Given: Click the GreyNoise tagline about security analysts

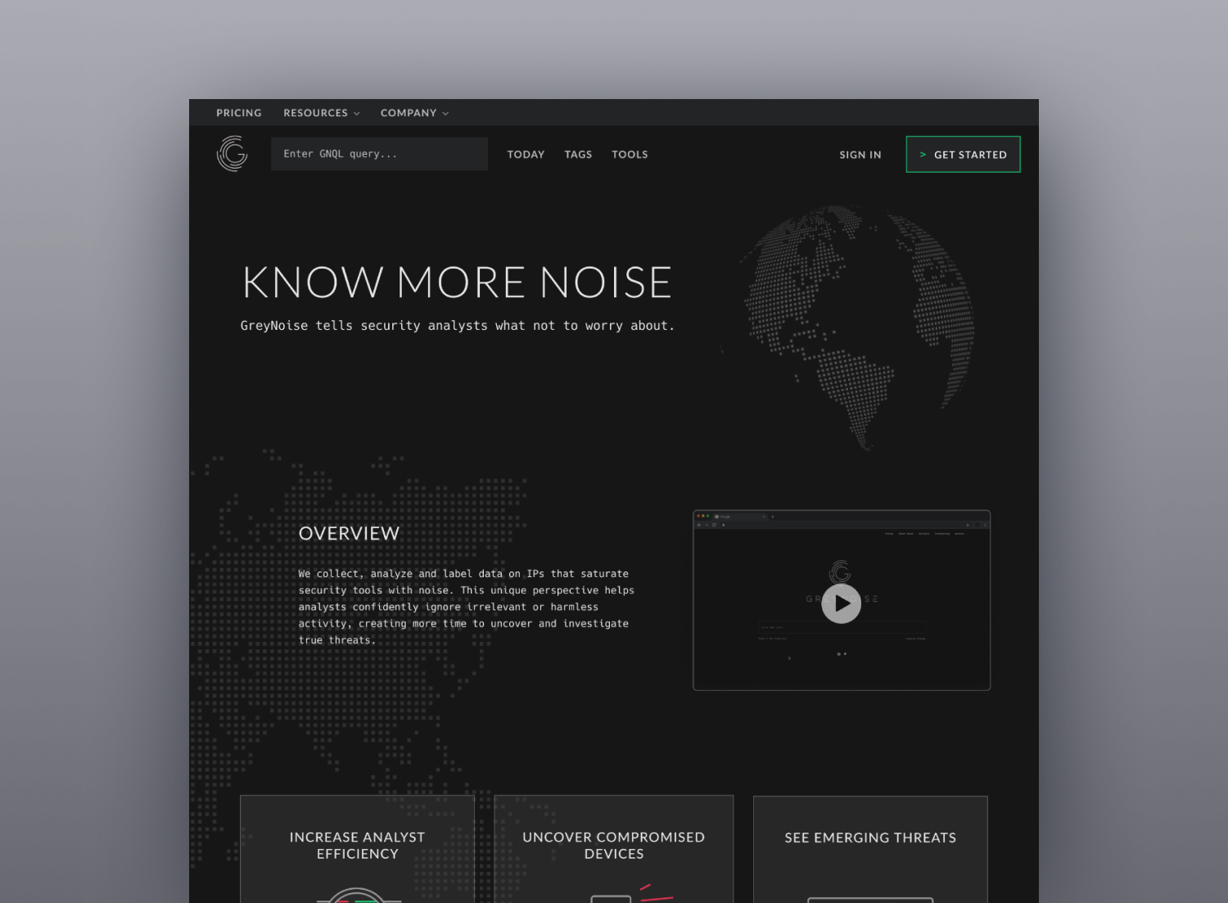Looking at the screenshot, I should (458, 326).
